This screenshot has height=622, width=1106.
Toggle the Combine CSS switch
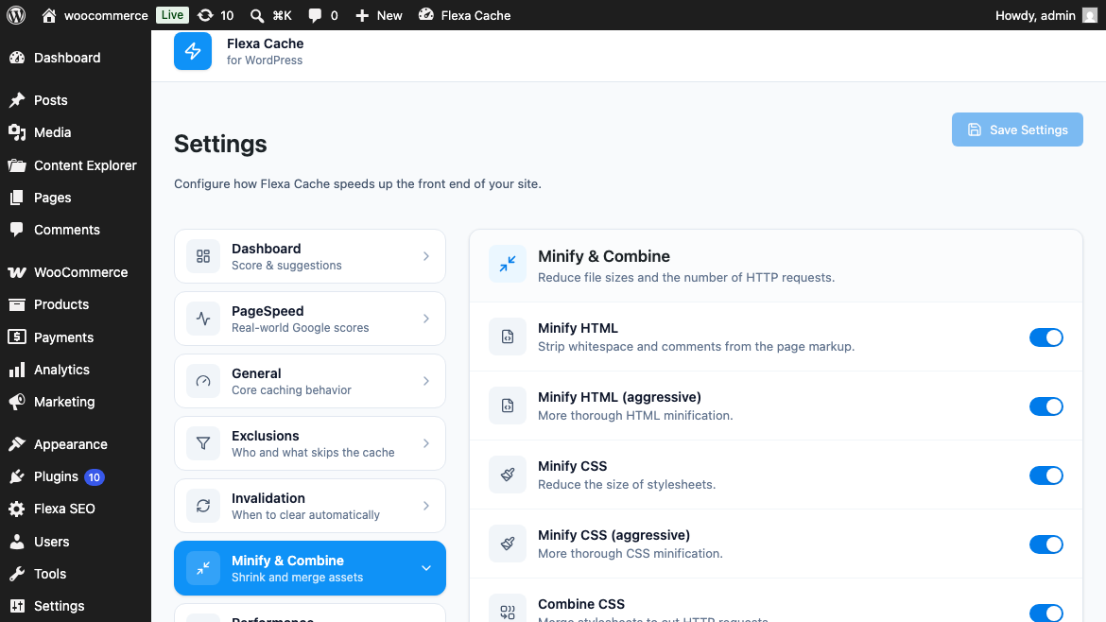(1046, 613)
